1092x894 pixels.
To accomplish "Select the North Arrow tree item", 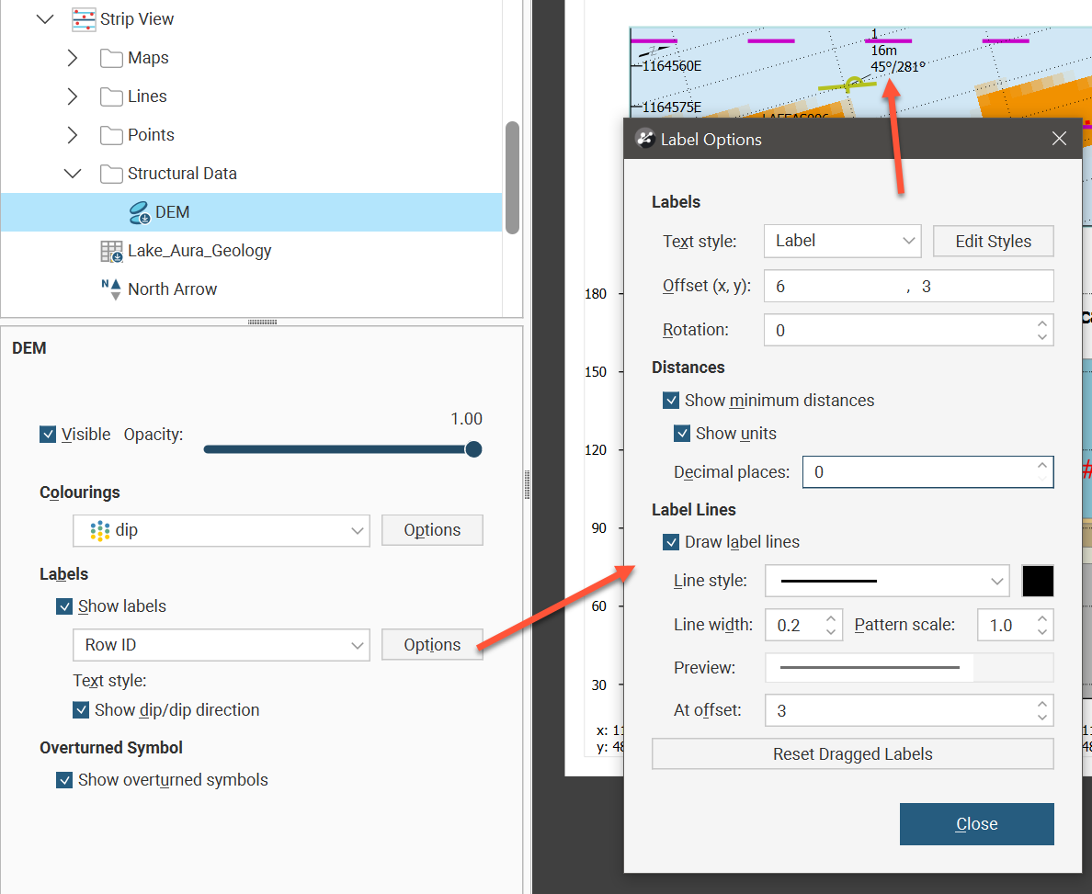I will [172, 289].
